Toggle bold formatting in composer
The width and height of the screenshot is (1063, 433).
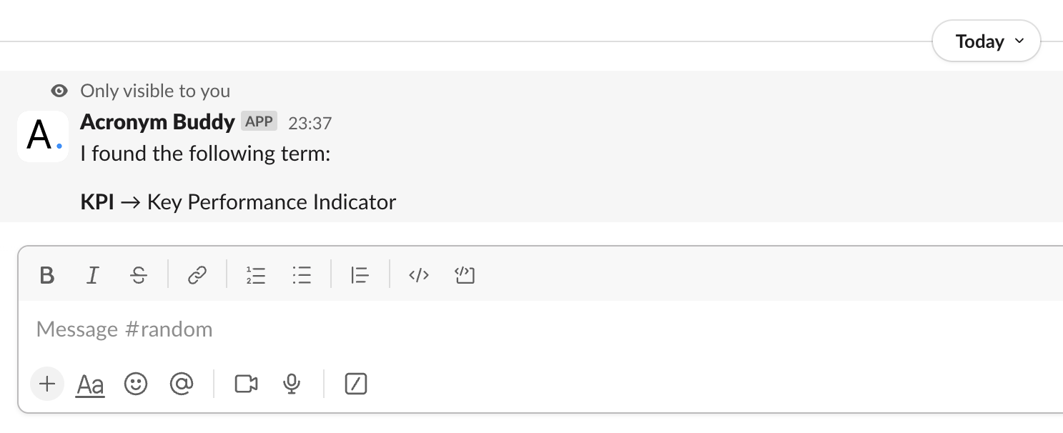[47, 275]
